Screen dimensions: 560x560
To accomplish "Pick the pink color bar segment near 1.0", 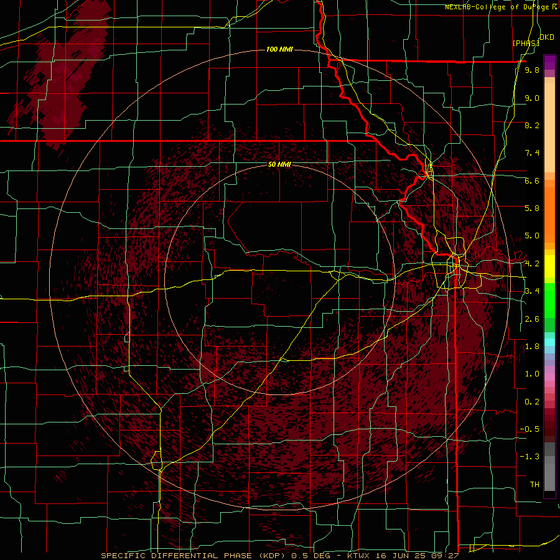I will [549, 377].
